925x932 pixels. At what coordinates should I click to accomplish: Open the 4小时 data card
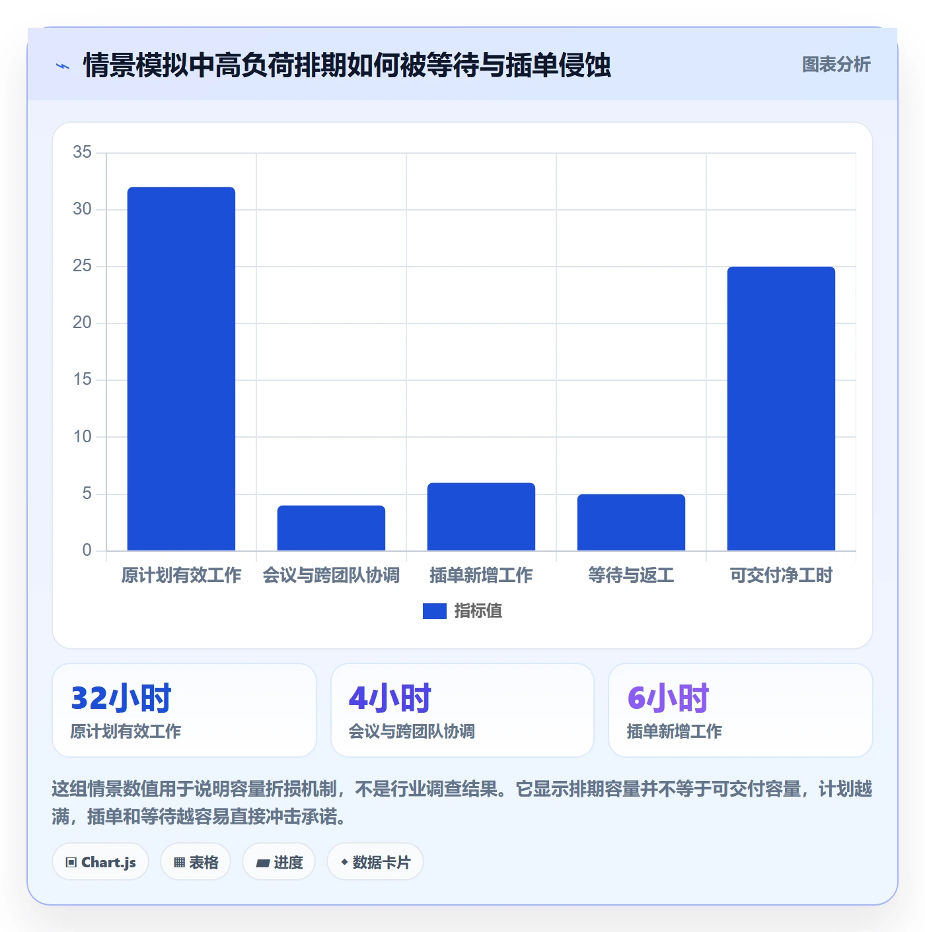pos(462,710)
